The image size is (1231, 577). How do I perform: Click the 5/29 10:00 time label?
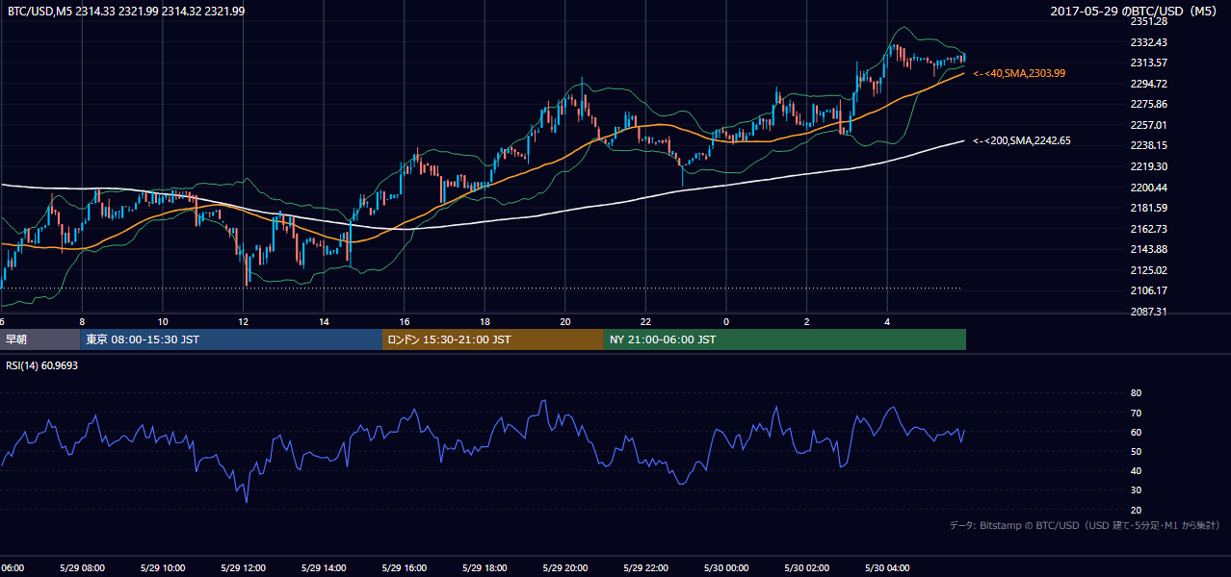163,567
